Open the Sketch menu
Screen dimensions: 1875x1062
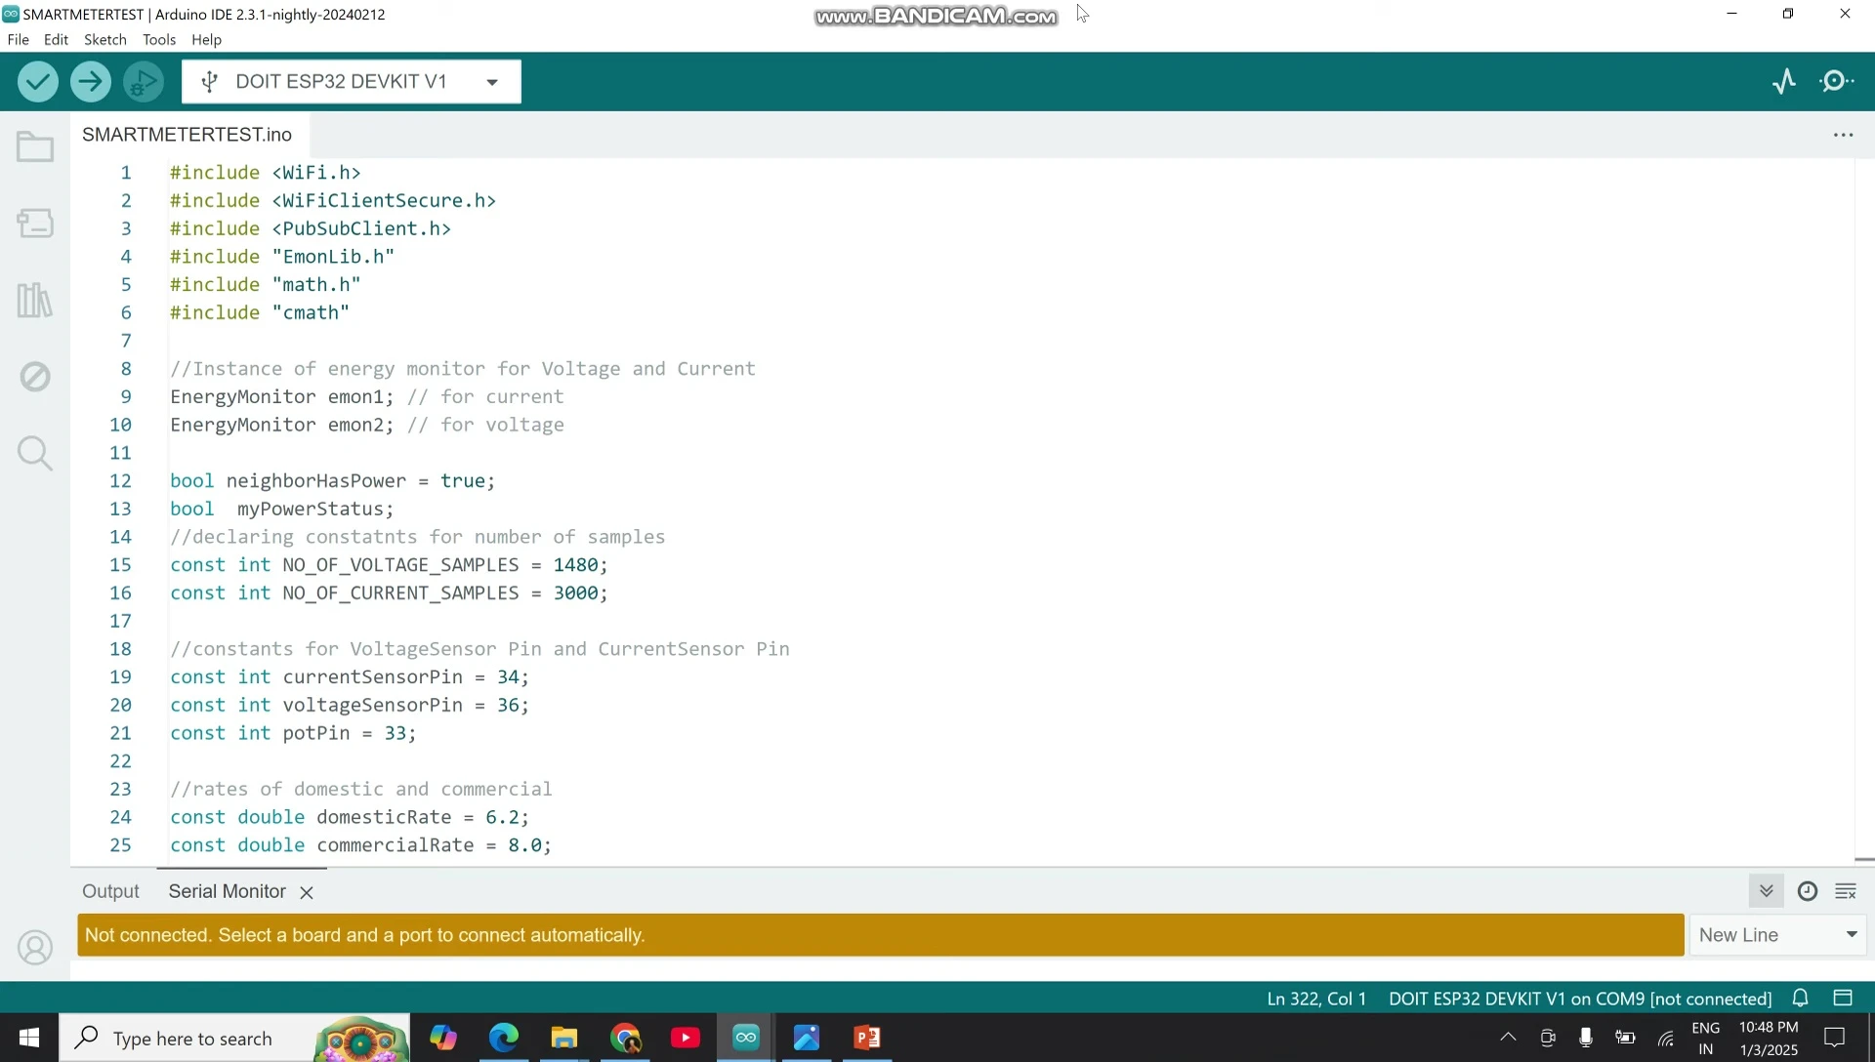[105, 40]
